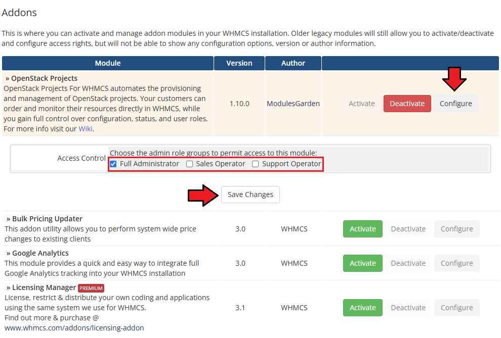Click WHMCS author in Bulk Pricing Updater row
This screenshot has width=501, height=338.
click(x=294, y=229)
